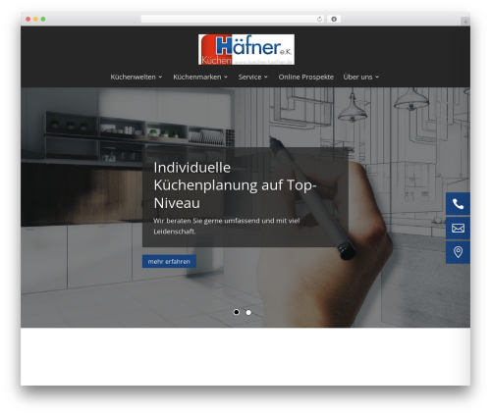Expand chevron beside Küchenmarken
491x415 pixels.
pos(226,78)
